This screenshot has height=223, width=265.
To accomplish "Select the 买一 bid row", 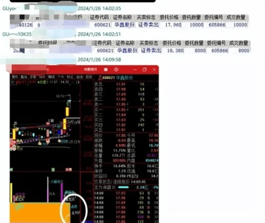I will pyautogui.click(x=126, y=110).
